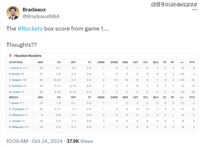
Task: Open the tweet's more options ellipsis
Action: tap(194, 9)
